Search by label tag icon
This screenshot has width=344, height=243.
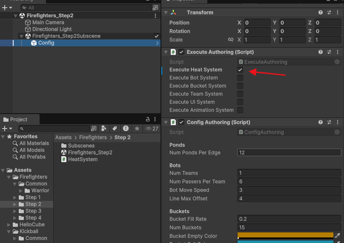point(115,129)
